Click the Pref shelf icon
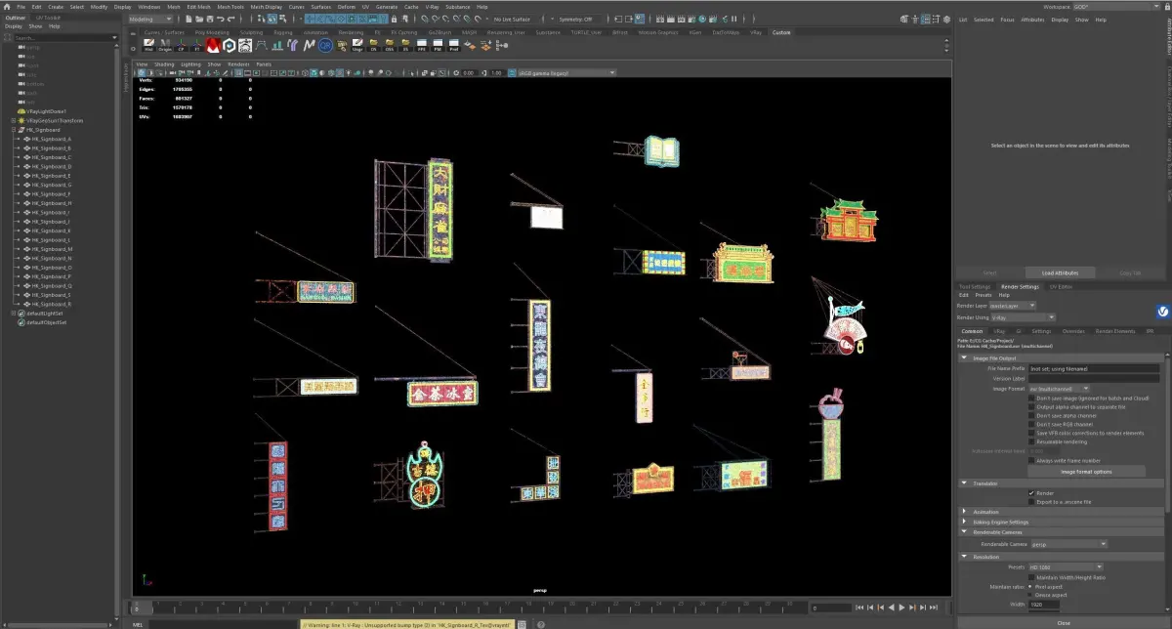 point(453,45)
